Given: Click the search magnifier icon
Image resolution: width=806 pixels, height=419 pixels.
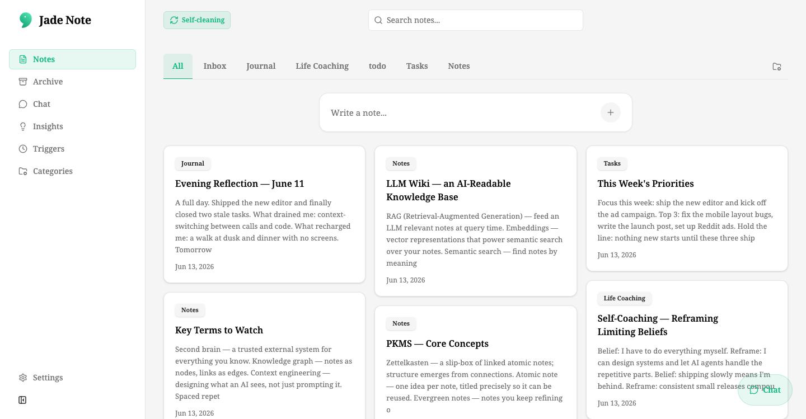Looking at the screenshot, I should pyautogui.click(x=378, y=20).
